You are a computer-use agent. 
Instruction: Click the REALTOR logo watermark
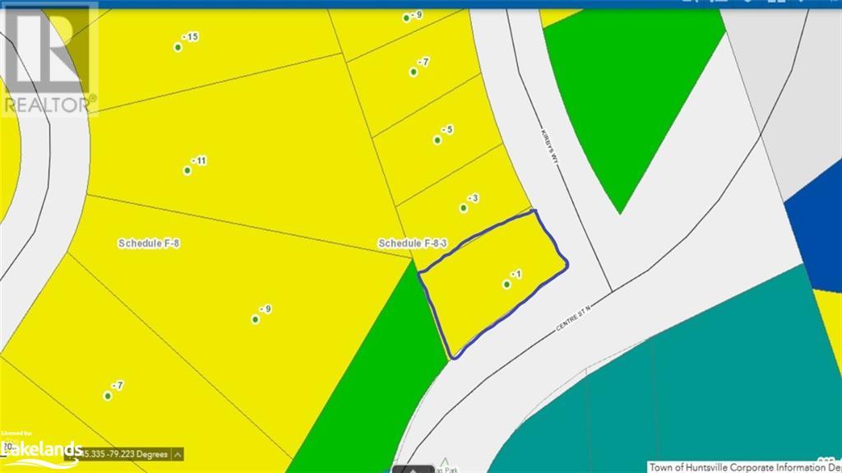pos(48,59)
